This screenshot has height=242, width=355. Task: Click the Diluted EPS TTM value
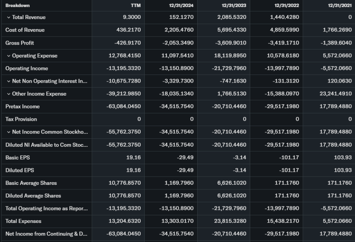(134, 170)
